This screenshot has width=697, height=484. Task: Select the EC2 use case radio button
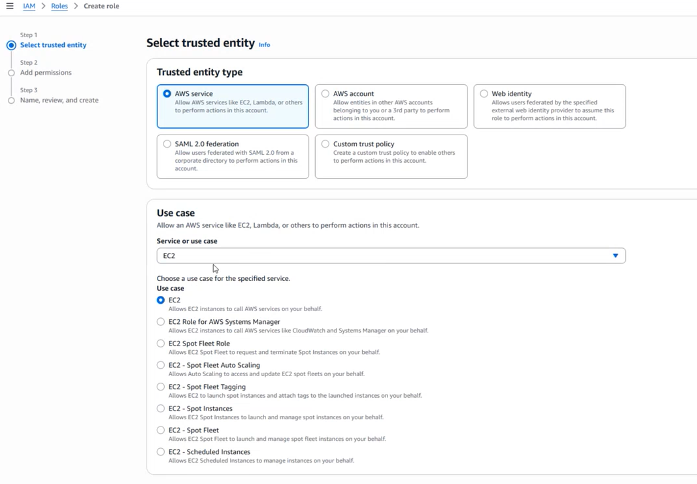(161, 300)
